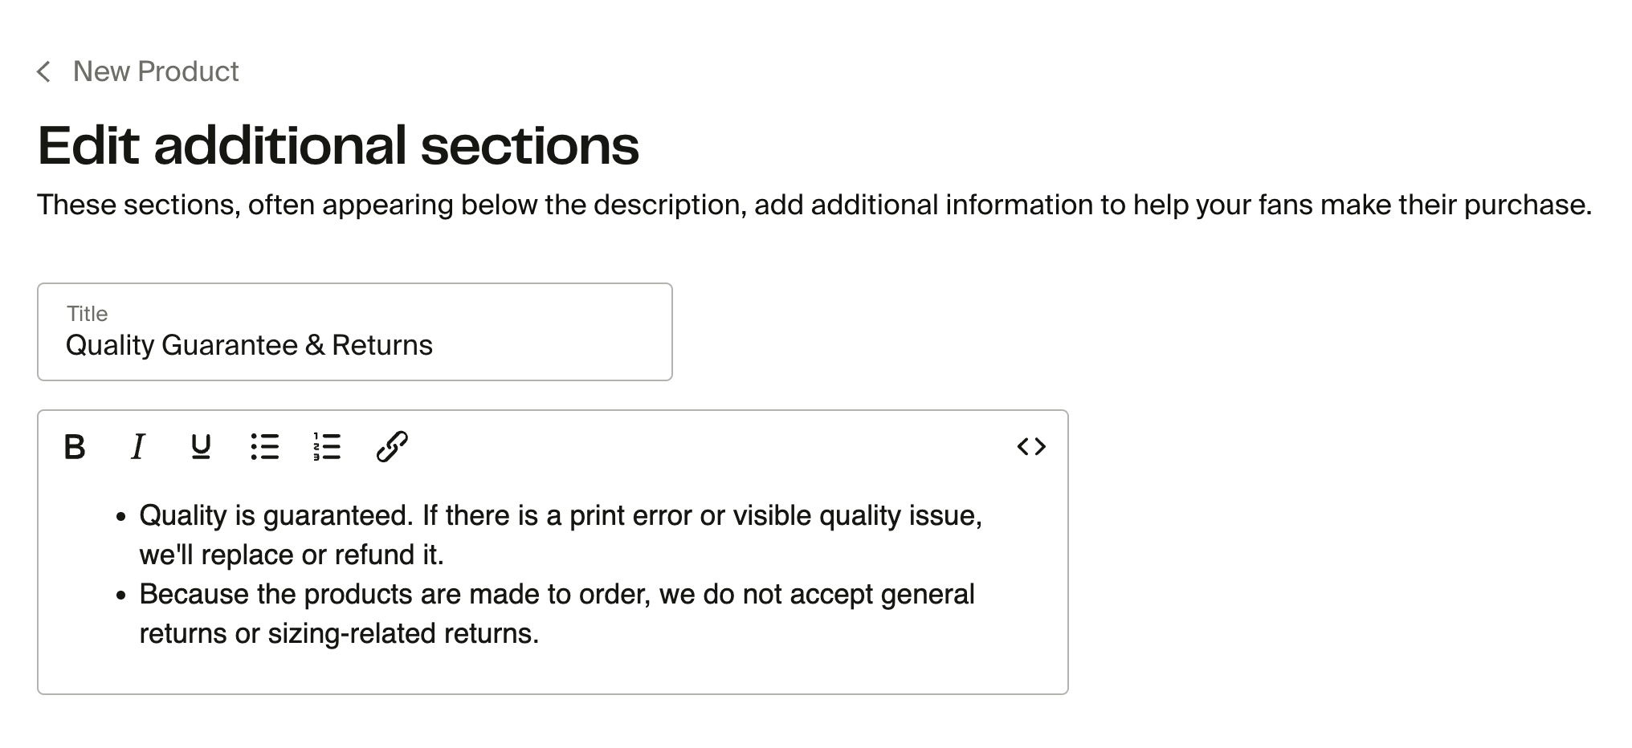Switch to HTML code view
1632x748 pixels.
point(1031,447)
